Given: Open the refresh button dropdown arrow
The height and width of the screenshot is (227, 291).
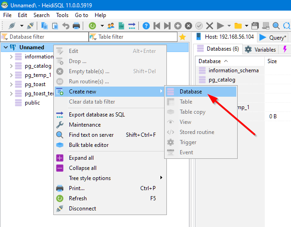Looking at the screenshot, I should tap(102, 26).
